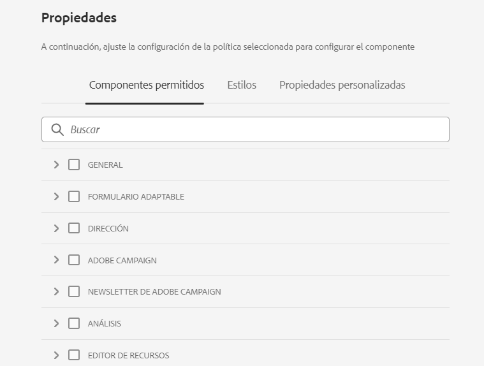
Task: Expand NEWSLETTER DE ADOBE CAMPAIGN chevron
Action: [x=56, y=291]
